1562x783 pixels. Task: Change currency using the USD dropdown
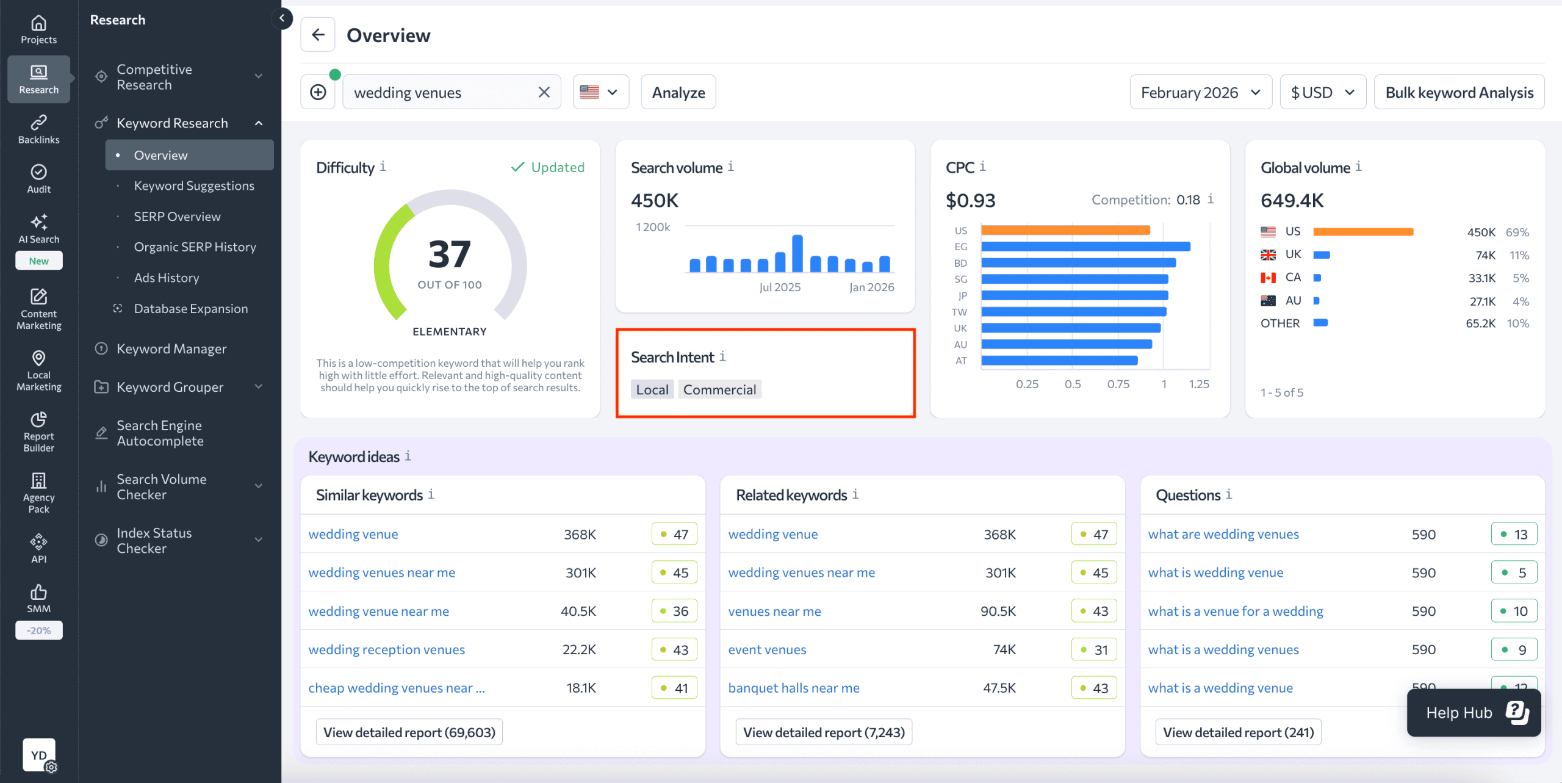pyautogui.click(x=1322, y=92)
